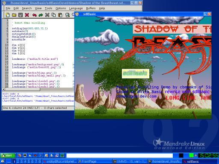219x164 pixels.
Task: Place cursor on the 'dim x[21]' line
Action: [18, 45]
